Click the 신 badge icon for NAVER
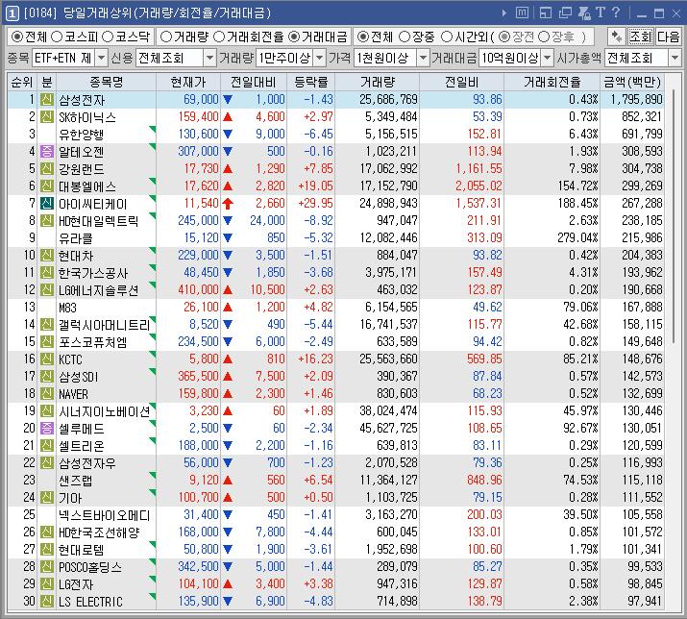 (x=47, y=393)
